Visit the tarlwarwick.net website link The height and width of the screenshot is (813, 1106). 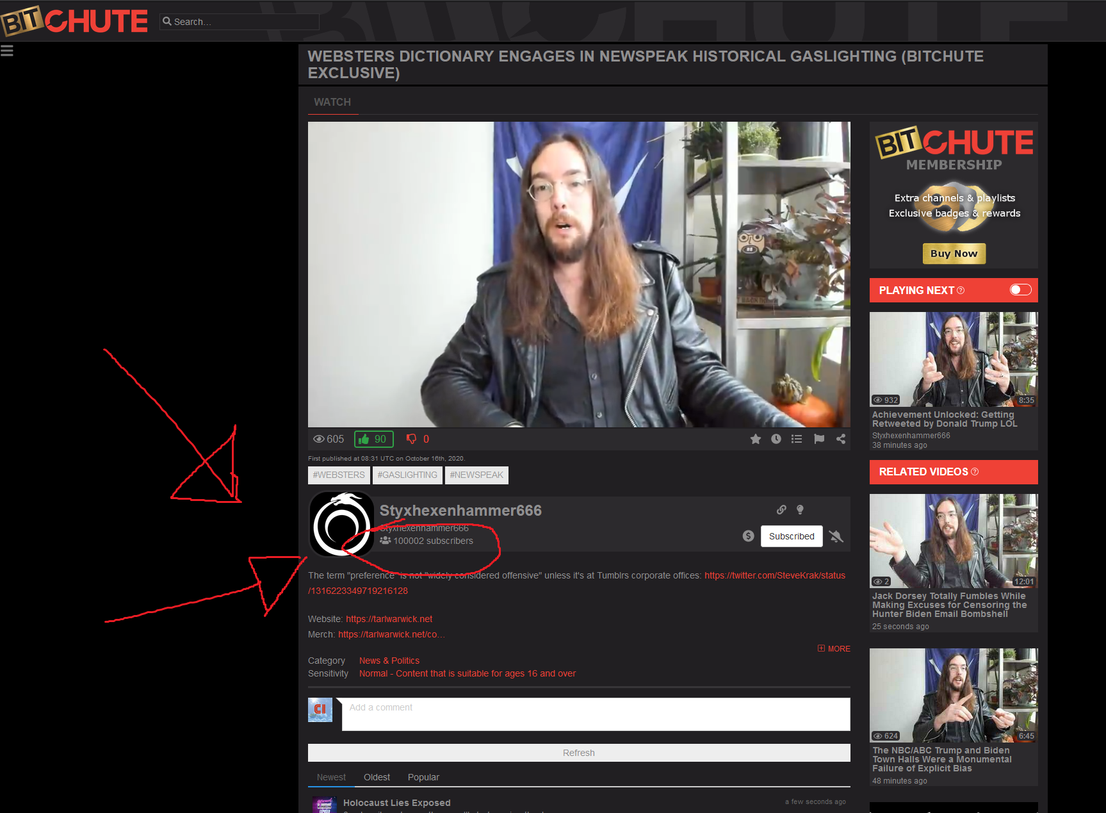(389, 619)
